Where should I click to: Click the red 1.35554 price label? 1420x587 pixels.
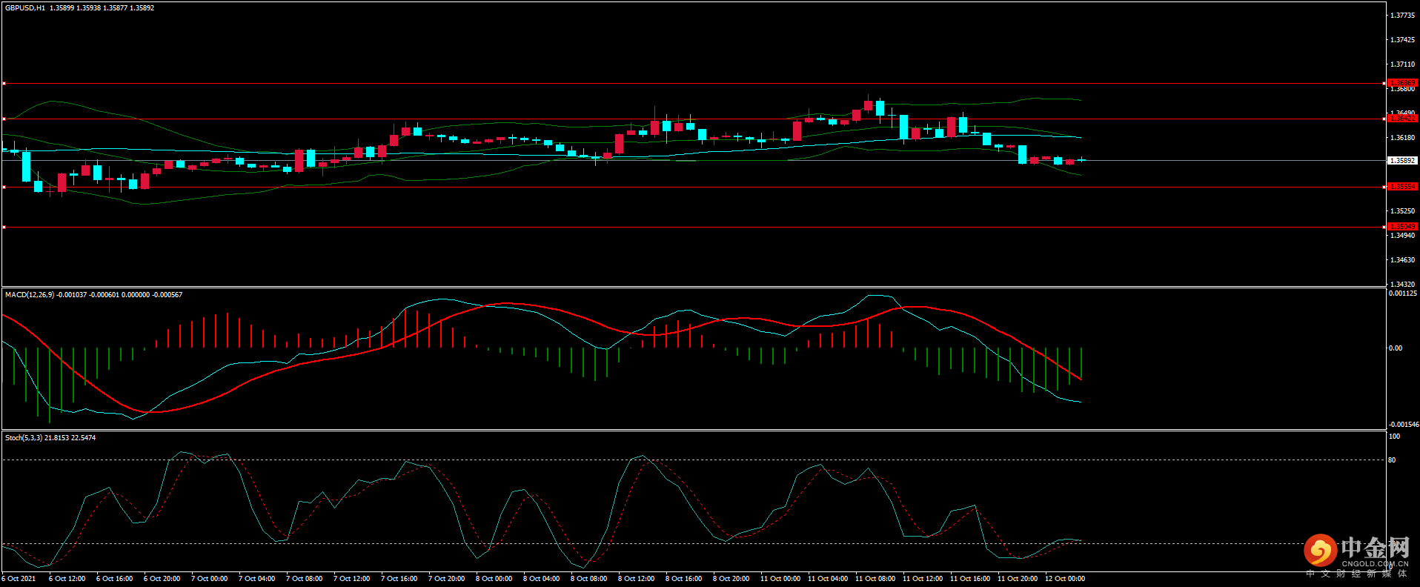click(x=1401, y=187)
